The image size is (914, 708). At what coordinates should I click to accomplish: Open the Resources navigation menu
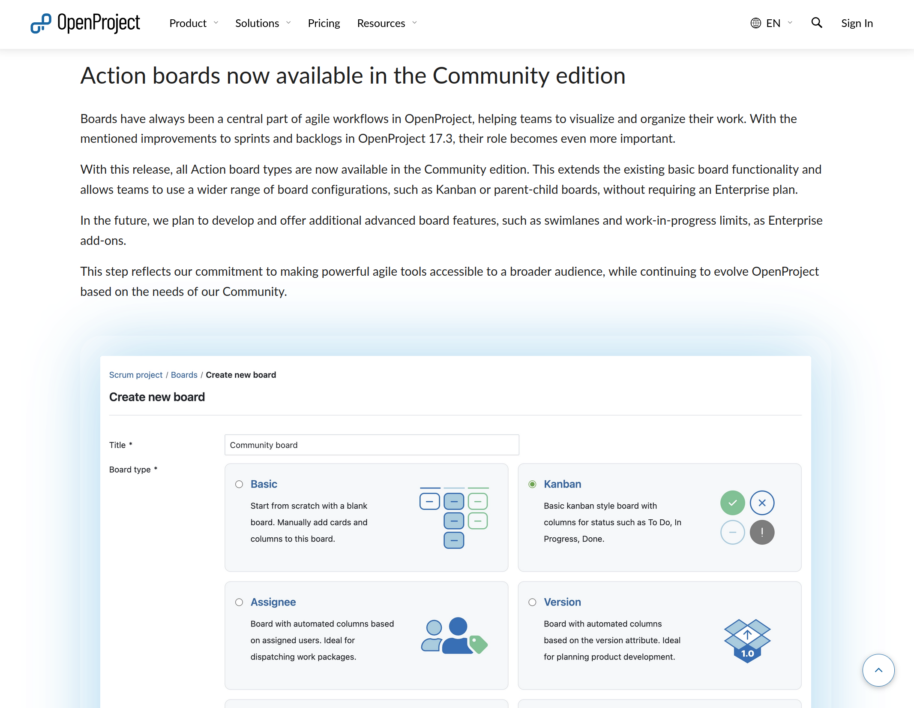click(381, 23)
